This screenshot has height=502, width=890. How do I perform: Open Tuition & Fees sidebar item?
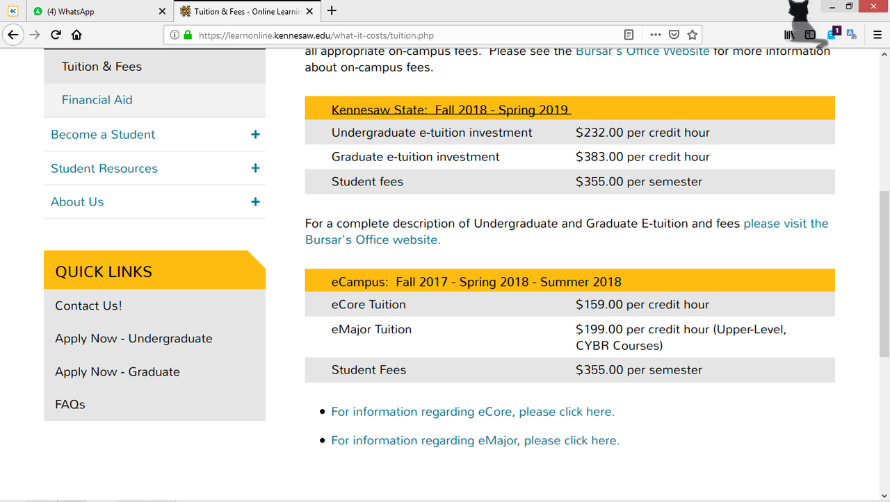coord(154,67)
